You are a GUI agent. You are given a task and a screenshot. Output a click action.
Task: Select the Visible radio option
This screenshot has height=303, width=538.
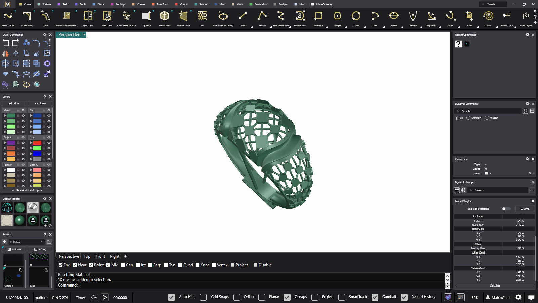point(487,118)
